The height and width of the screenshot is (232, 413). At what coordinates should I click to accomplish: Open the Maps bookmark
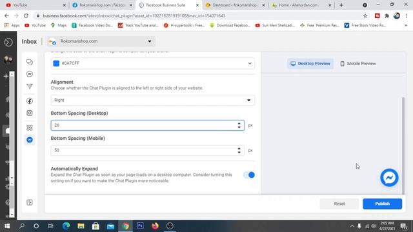tap(59, 25)
